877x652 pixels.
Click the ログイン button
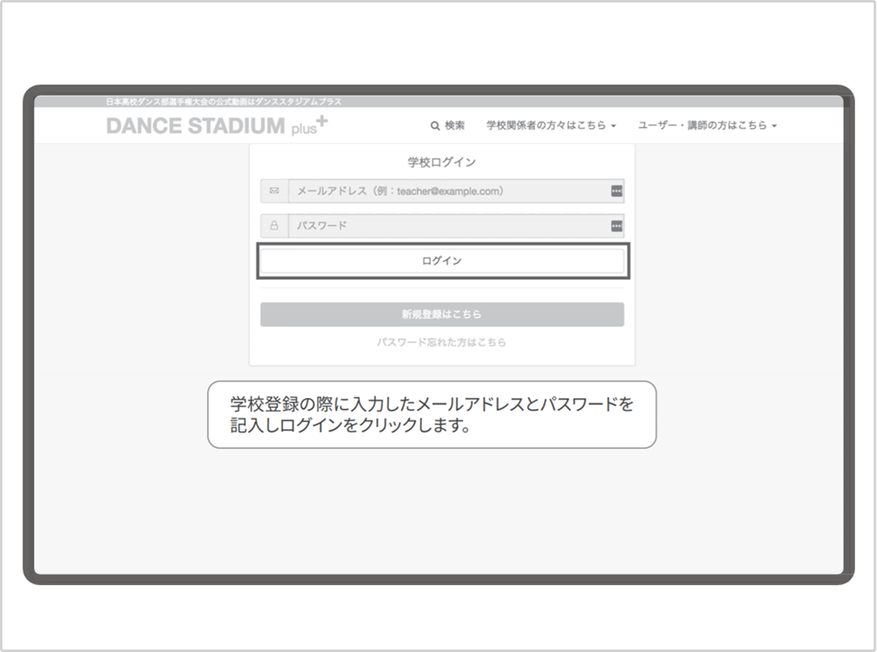pyautogui.click(x=442, y=261)
